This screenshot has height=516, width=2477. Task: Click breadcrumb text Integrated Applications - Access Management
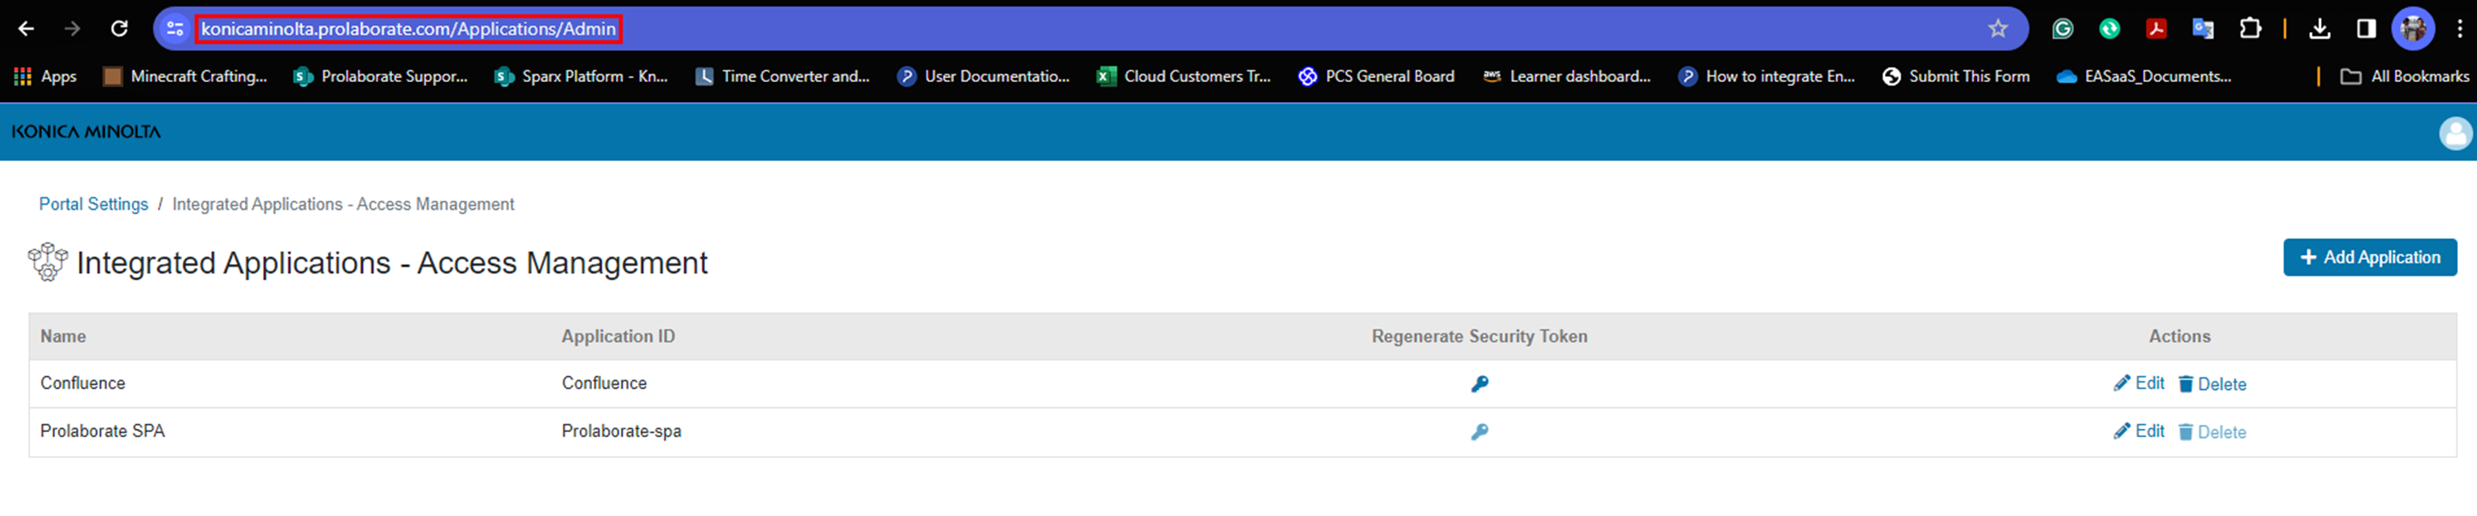pos(343,204)
